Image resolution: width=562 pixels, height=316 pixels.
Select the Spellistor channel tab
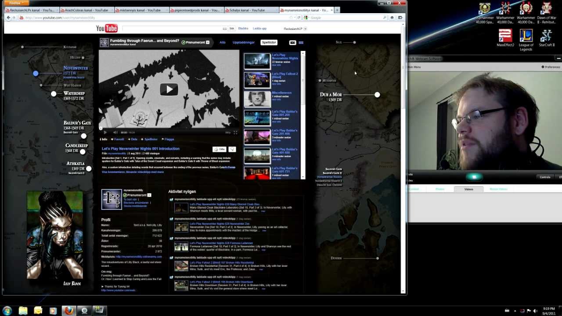coord(269,43)
